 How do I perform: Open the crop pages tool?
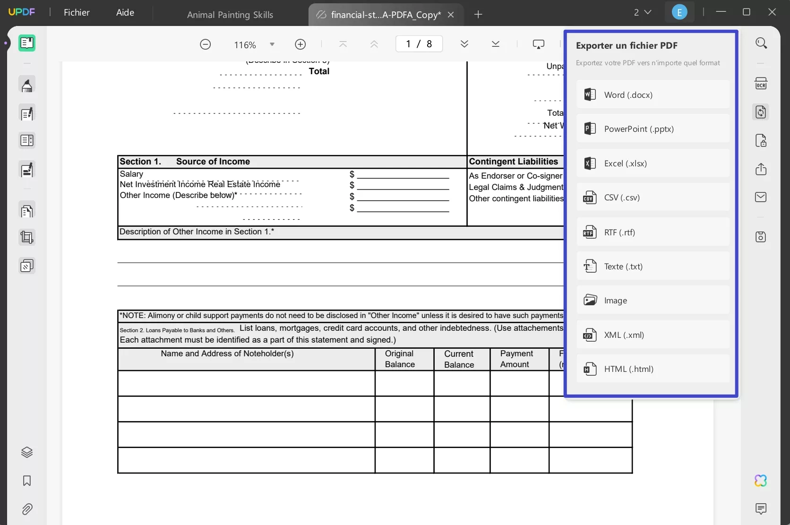27,237
